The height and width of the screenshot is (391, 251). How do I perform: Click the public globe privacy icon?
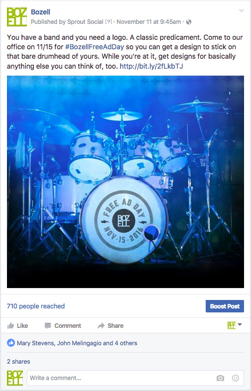pyautogui.click(x=189, y=22)
